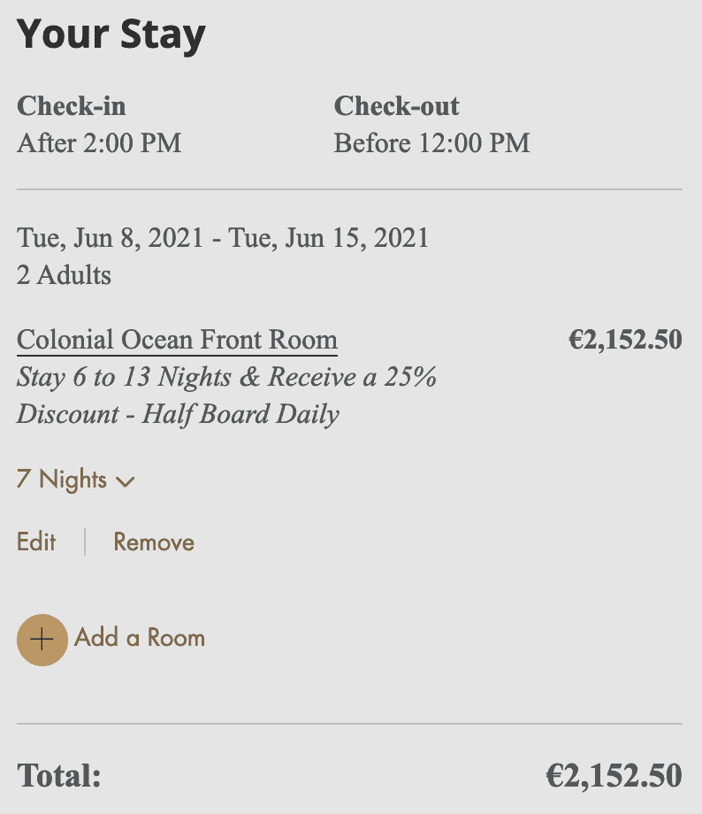Image resolution: width=702 pixels, height=814 pixels.
Task: Select the Check-in label
Action: [72, 106]
